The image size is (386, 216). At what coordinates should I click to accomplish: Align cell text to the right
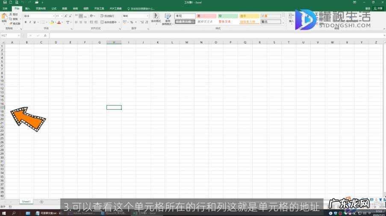[85, 22]
